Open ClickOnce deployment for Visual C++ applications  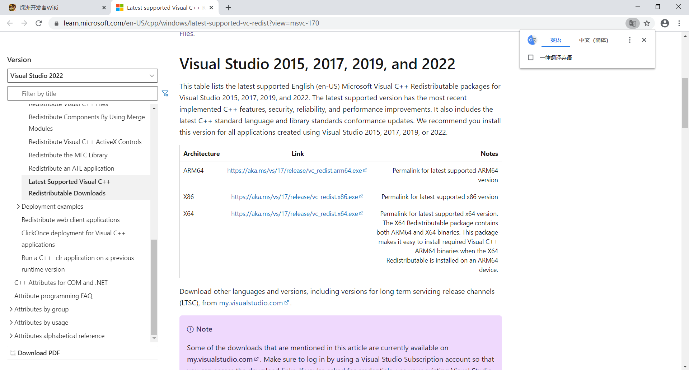(74, 239)
